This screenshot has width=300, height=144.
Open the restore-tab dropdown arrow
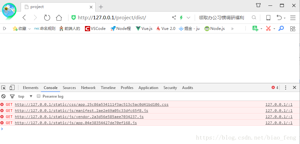coord(285,18)
